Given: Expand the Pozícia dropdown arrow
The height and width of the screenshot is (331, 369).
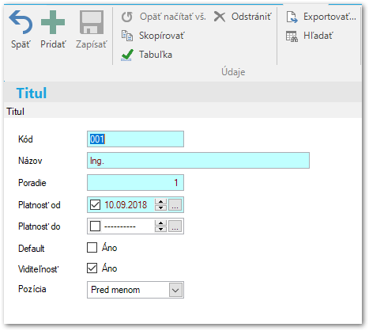Looking at the screenshot, I should pos(175,290).
